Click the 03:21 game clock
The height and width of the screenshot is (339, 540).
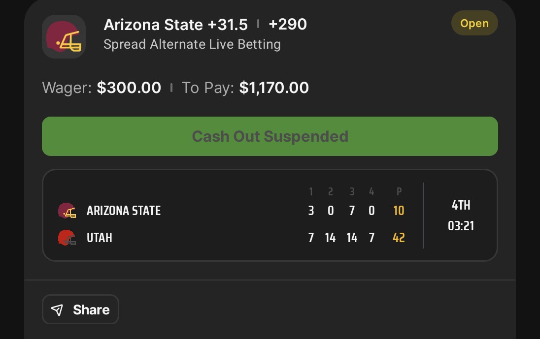(461, 226)
